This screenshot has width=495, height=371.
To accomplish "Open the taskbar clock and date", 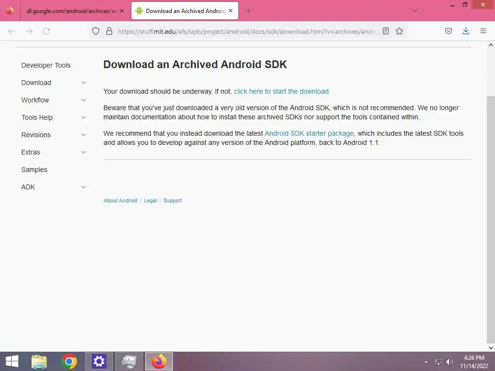I will point(474,362).
